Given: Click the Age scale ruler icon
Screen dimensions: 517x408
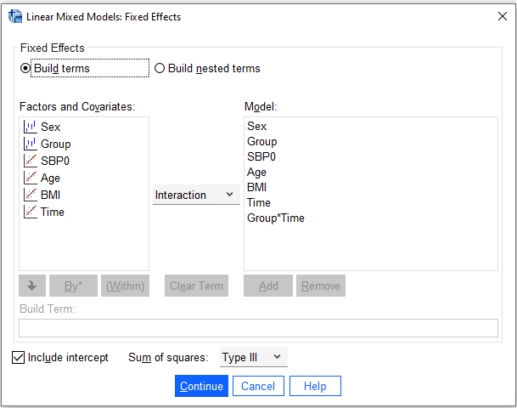Looking at the screenshot, I should (31, 178).
